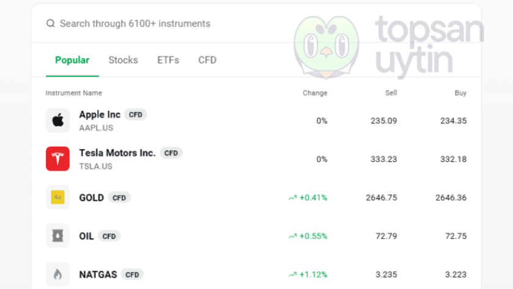Viewport: 513px width, 289px height.
Task: Click Tesla buy price 332.18
Action: tap(453, 159)
